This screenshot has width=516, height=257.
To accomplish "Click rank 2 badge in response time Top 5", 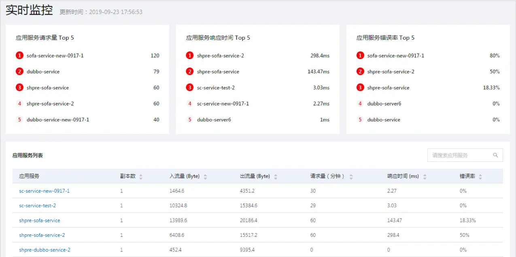I will 190,72.
